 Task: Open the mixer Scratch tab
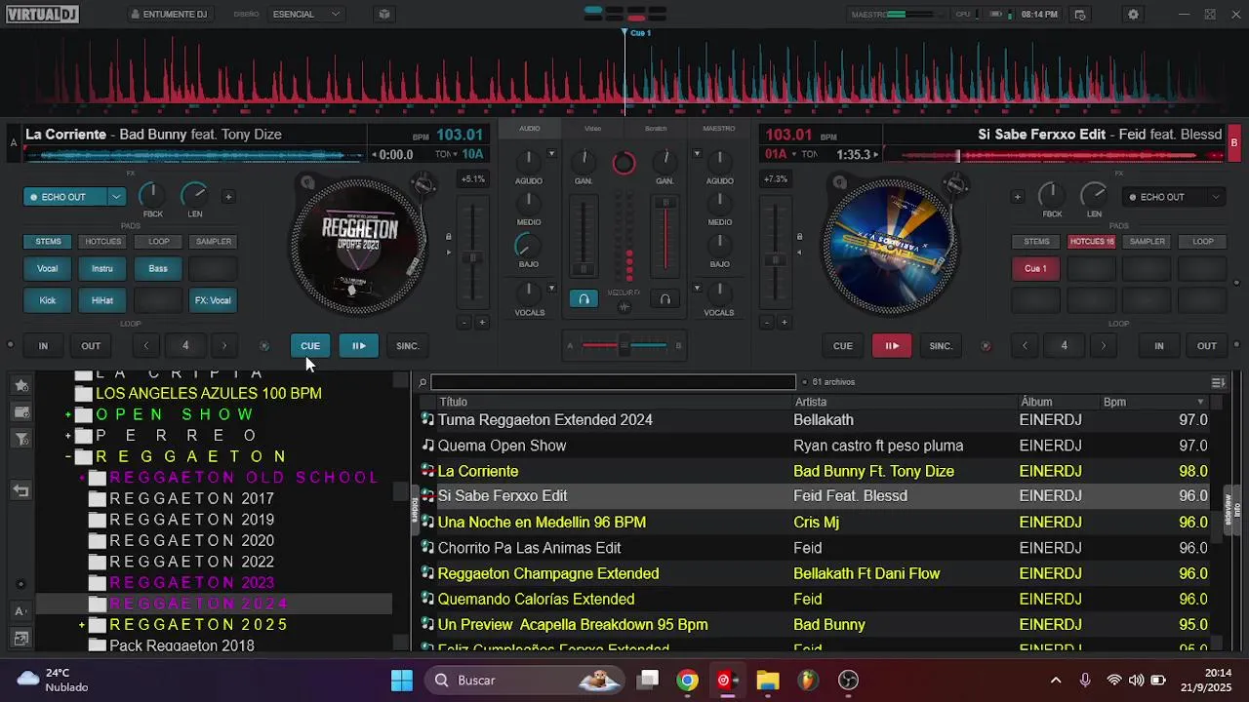[656, 129]
